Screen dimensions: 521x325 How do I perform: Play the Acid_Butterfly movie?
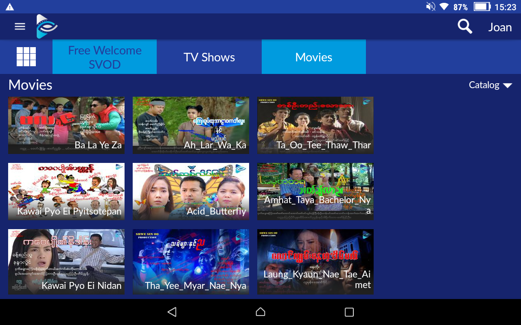pyautogui.click(x=191, y=191)
